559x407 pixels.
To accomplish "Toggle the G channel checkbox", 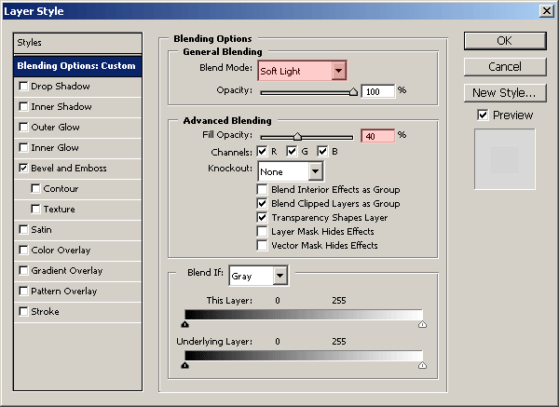I will coord(292,152).
